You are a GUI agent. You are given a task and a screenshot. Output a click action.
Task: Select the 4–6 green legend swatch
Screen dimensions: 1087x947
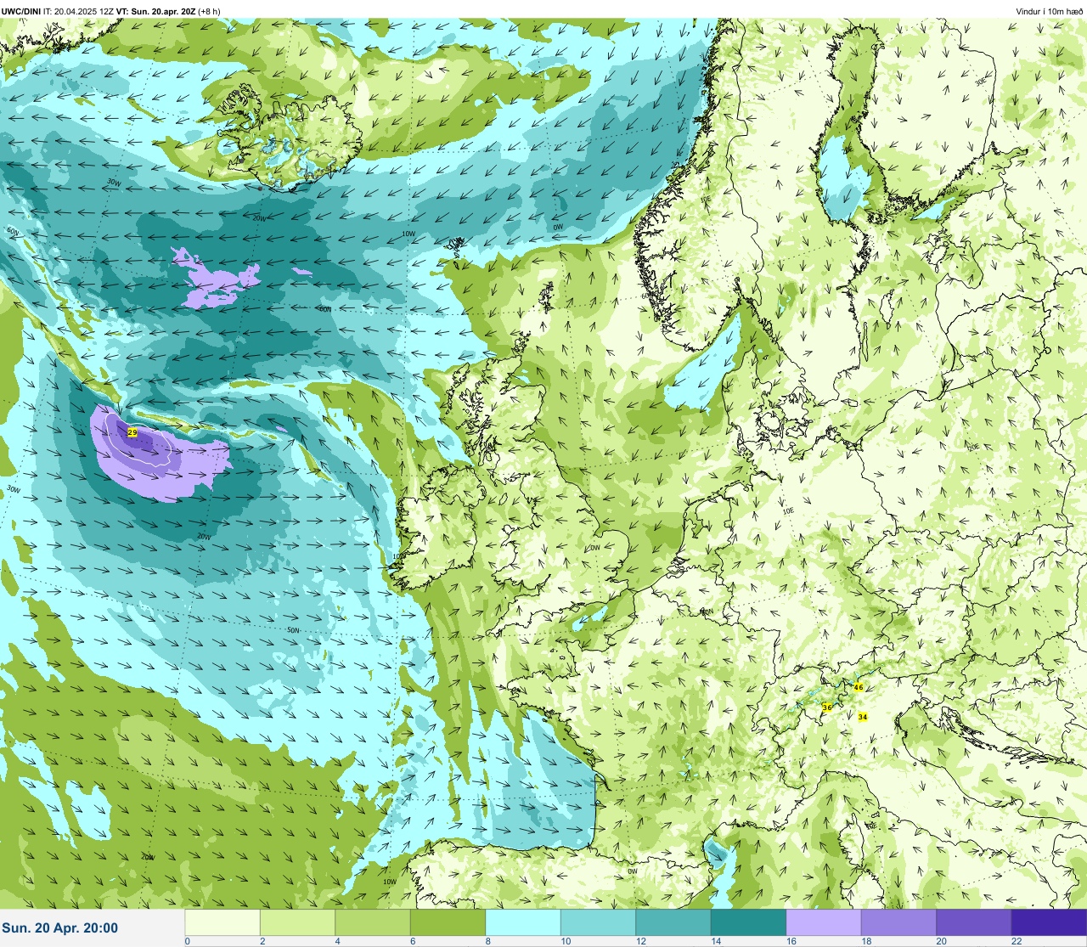coord(373,922)
